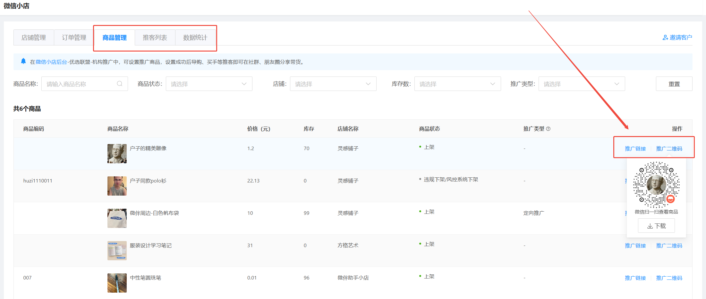Expand the 商品状态 dropdown
Screen dimensions: 706x299
(209, 84)
